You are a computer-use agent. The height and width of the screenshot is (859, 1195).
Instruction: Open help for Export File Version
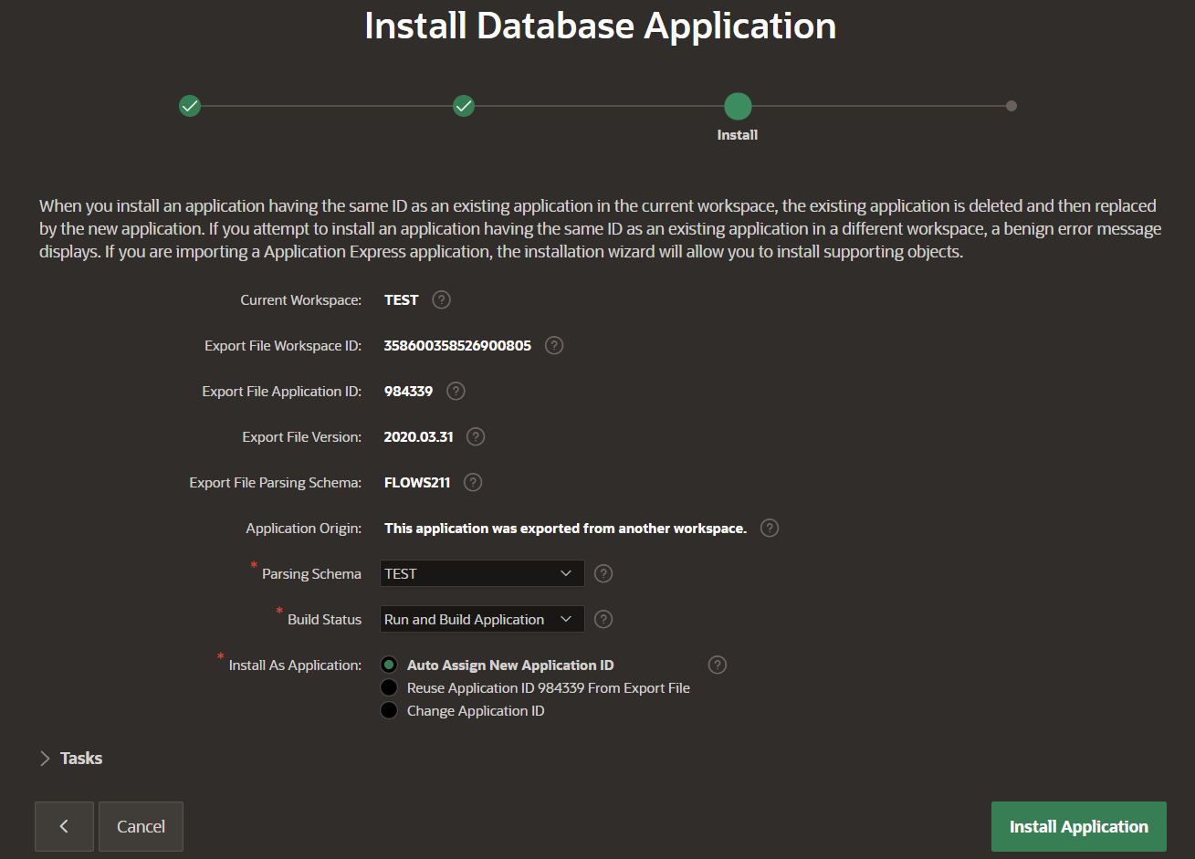476,436
